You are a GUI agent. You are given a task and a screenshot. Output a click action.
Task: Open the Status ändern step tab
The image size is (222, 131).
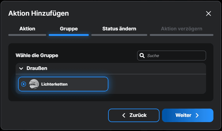pos(119,29)
